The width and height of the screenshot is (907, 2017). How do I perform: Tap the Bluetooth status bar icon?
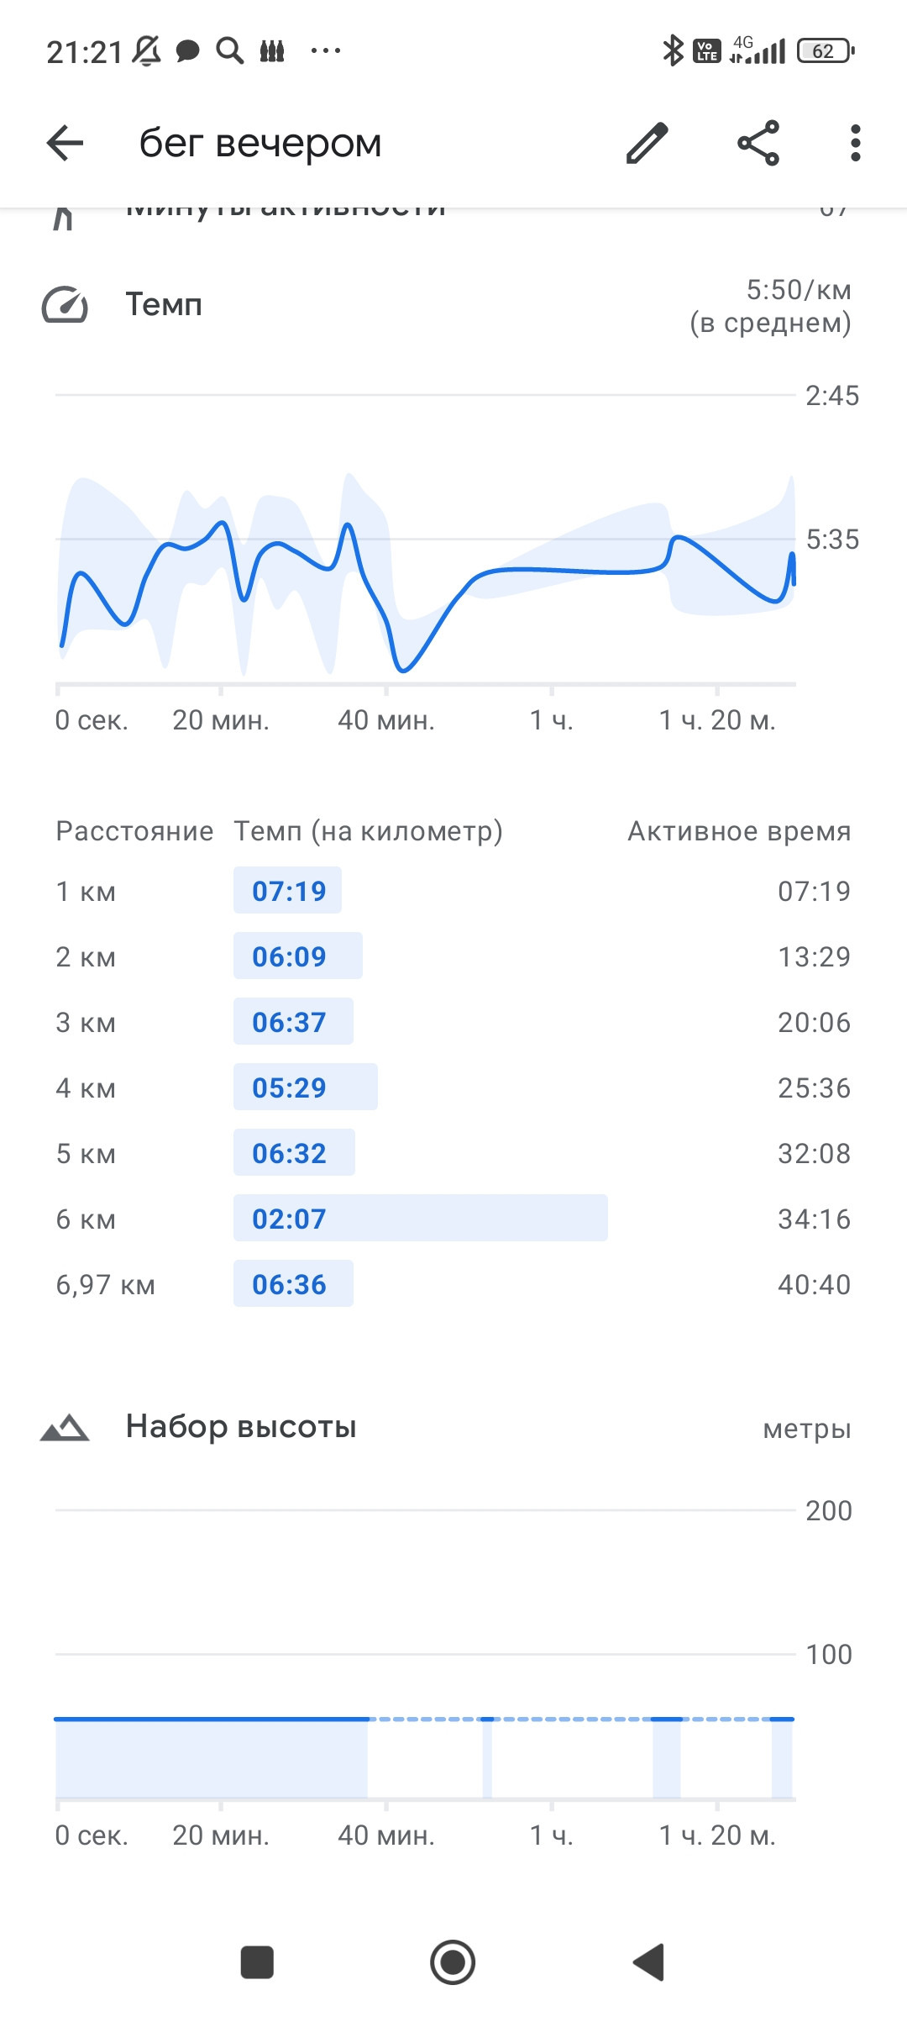[x=673, y=51]
